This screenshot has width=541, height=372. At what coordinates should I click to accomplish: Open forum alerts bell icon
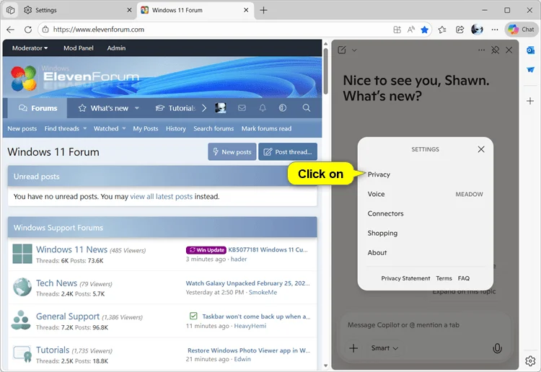263,108
